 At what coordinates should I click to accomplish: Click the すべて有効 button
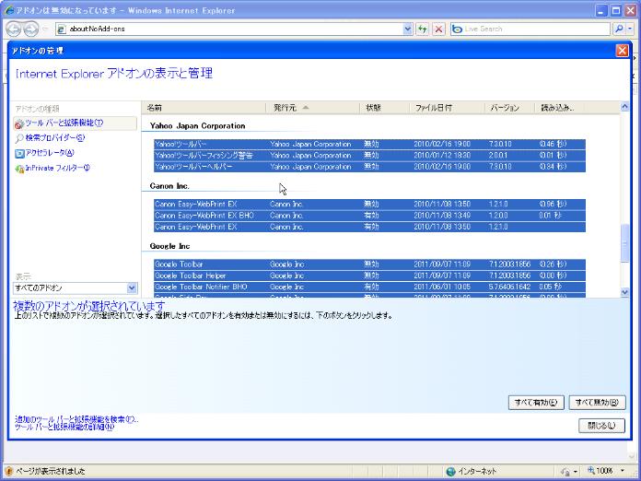(x=536, y=403)
